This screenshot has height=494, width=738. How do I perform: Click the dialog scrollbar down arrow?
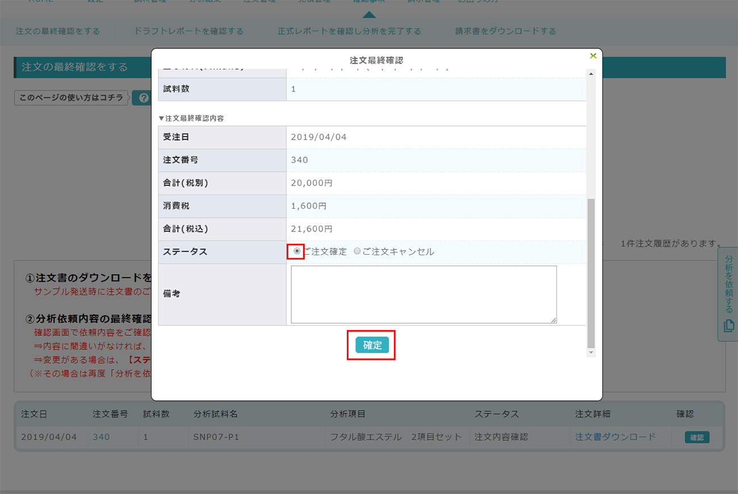[x=591, y=352]
